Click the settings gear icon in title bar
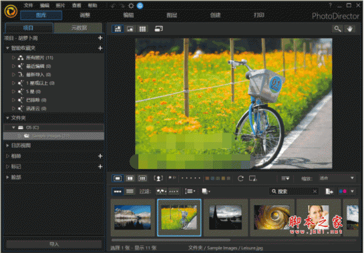The image size is (364, 253). pyautogui.click(x=131, y=5)
